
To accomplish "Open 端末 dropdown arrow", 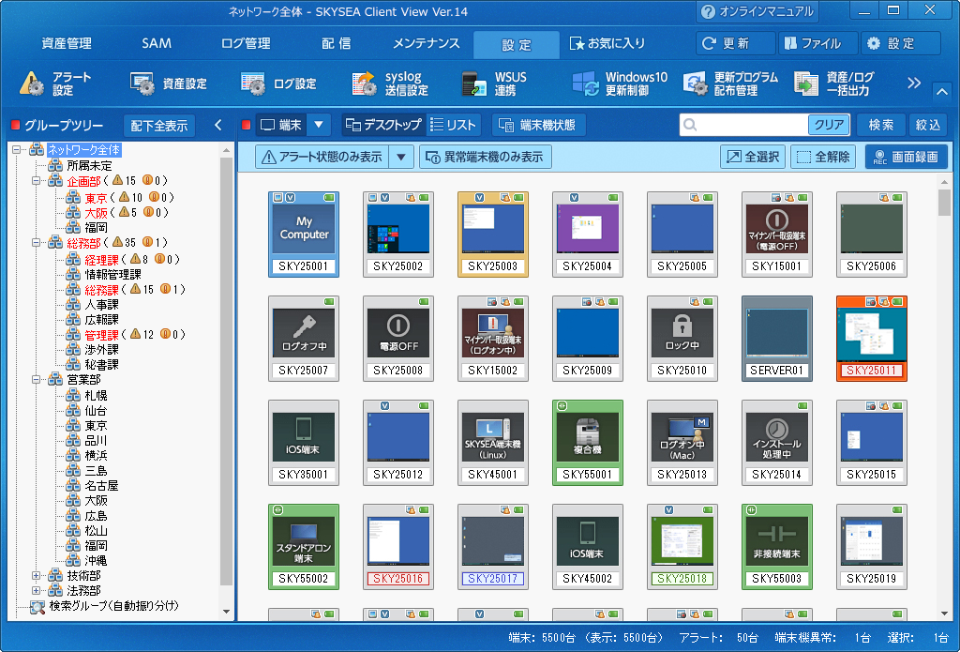I will [319, 125].
